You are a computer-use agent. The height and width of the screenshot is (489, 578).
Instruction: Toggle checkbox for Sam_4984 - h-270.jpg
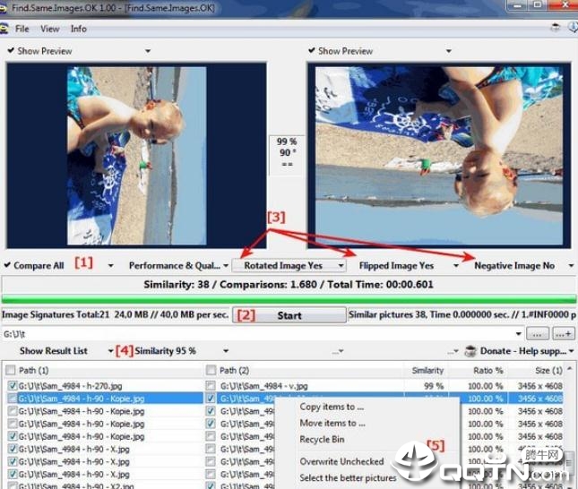point(12,385)
